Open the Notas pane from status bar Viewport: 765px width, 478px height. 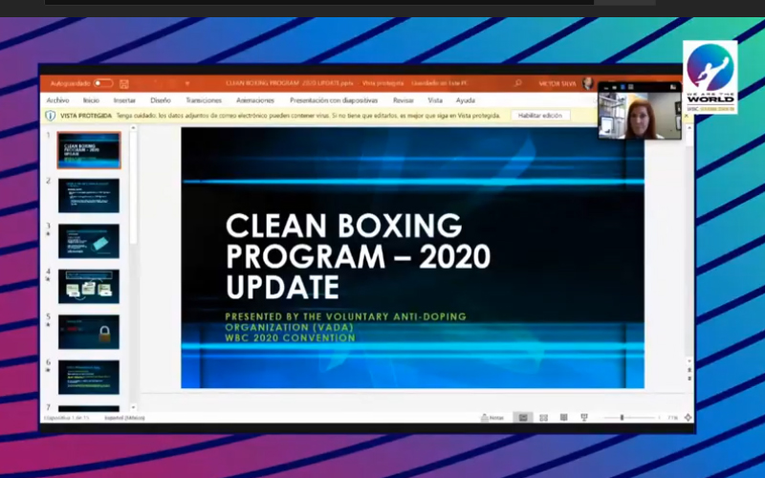click(492, 418)
